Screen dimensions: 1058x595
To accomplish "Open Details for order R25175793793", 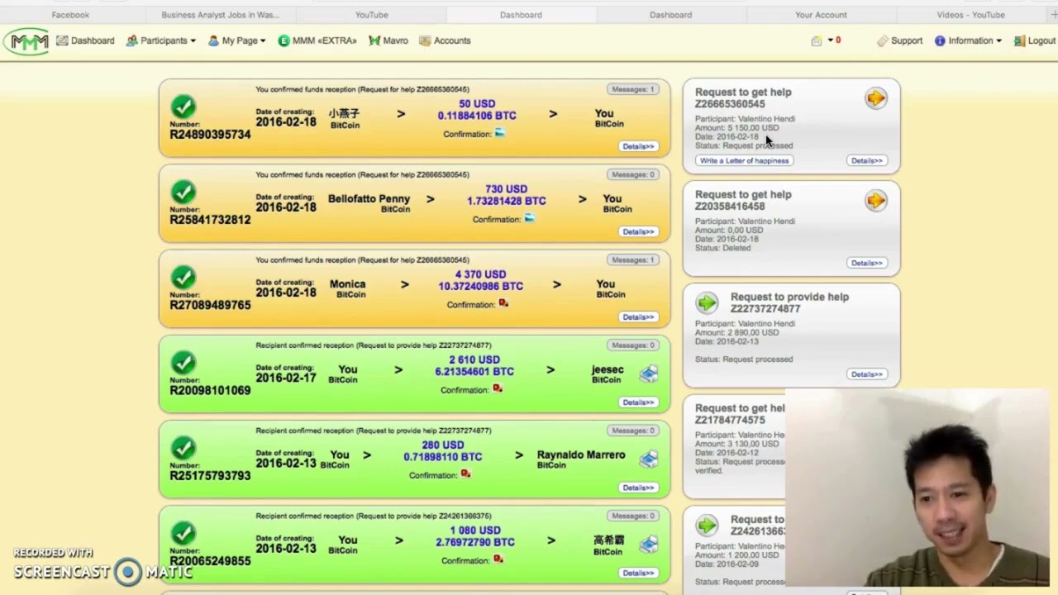I will click(x=638, y=488).
